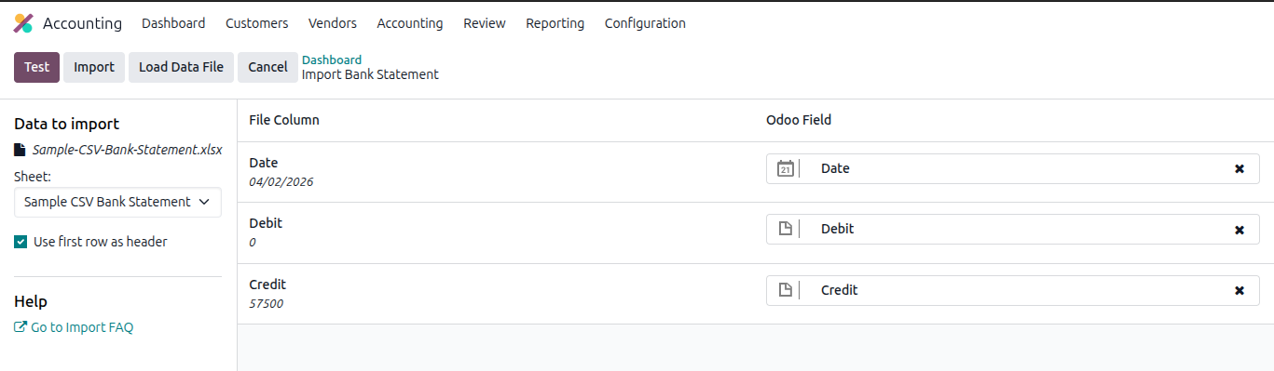This screenshot has width=1274, height=371.
Task: Click the Odoo Accounting app logo icon
Action: tap(23, 23)
